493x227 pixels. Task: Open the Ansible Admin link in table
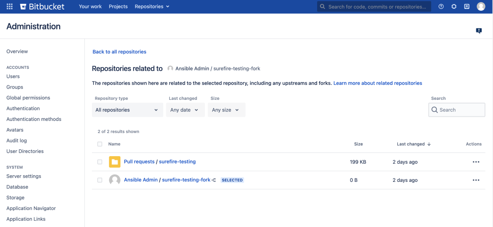point(141,180)
